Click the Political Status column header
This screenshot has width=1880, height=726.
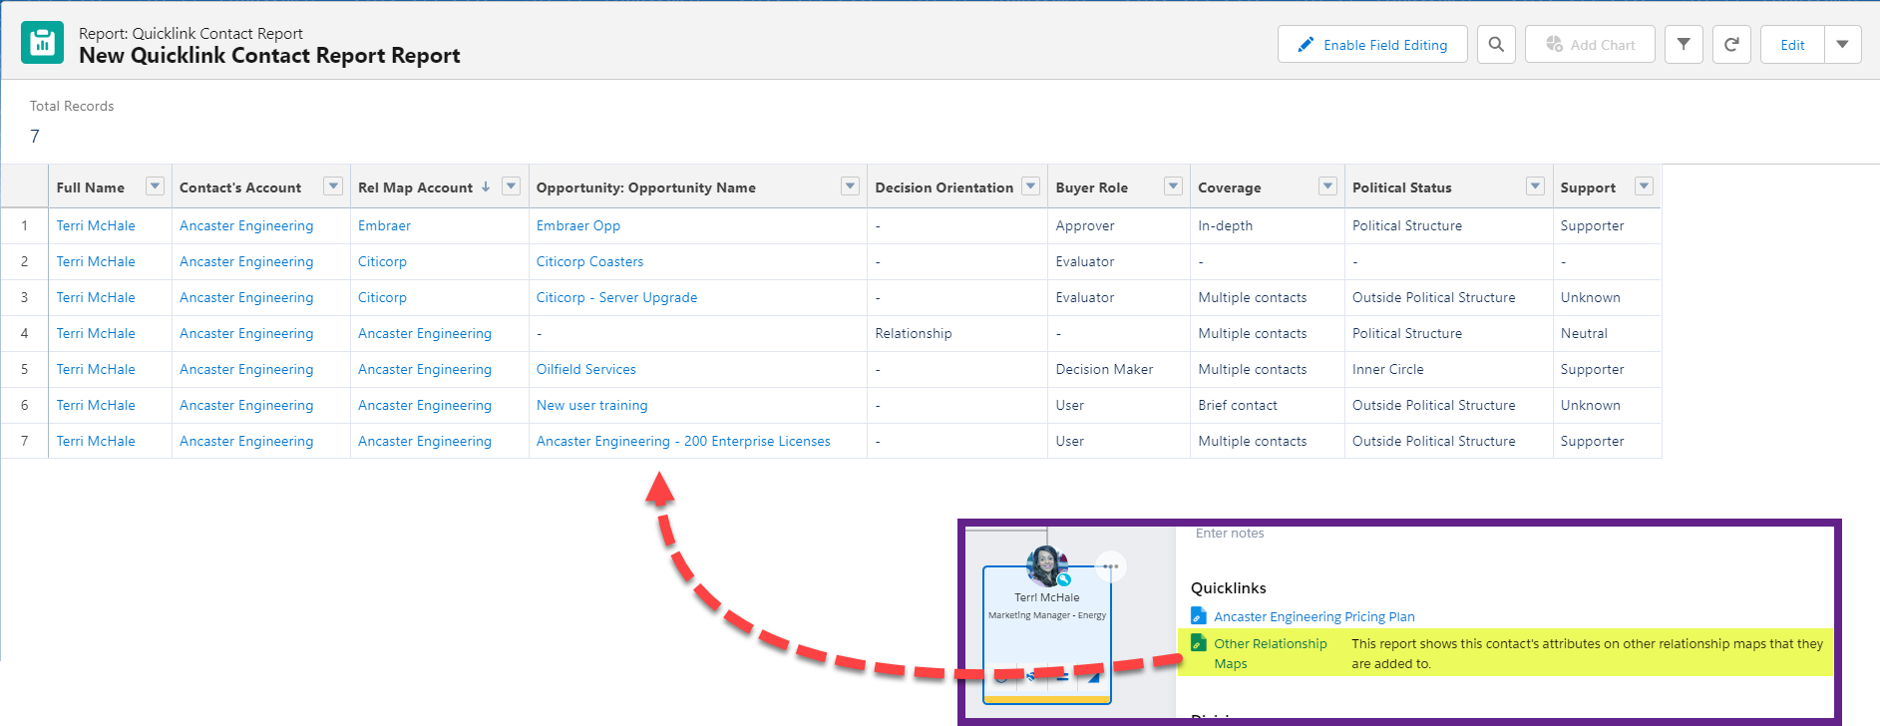tap(1401, 187)
